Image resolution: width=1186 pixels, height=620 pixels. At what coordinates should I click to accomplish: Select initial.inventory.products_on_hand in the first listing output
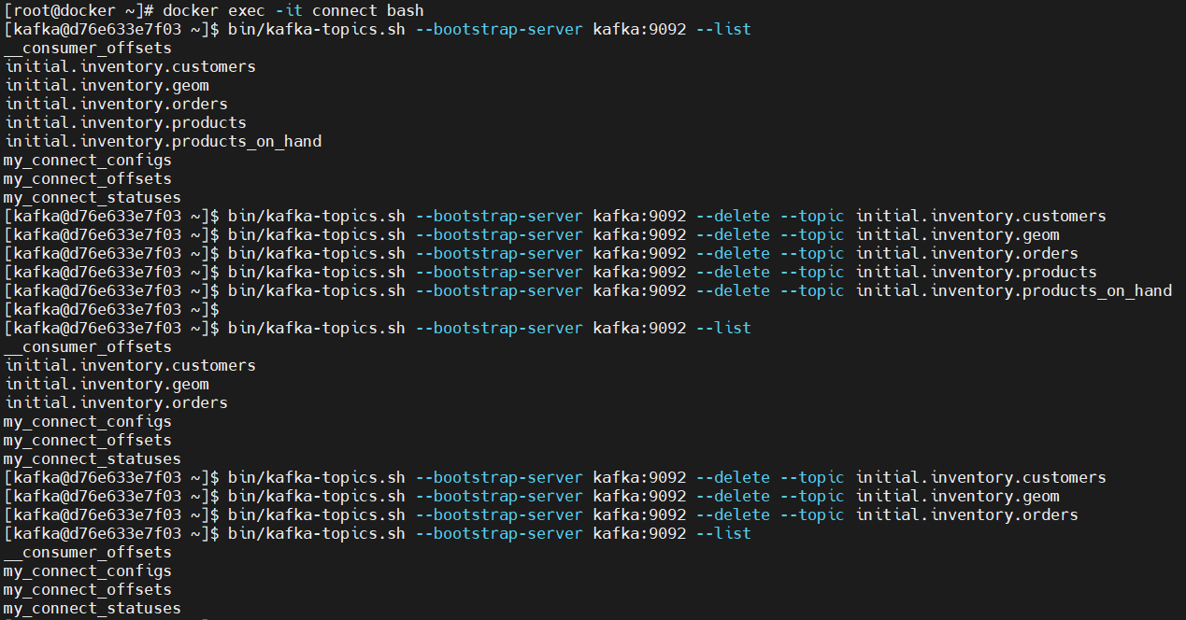[163, 142]
